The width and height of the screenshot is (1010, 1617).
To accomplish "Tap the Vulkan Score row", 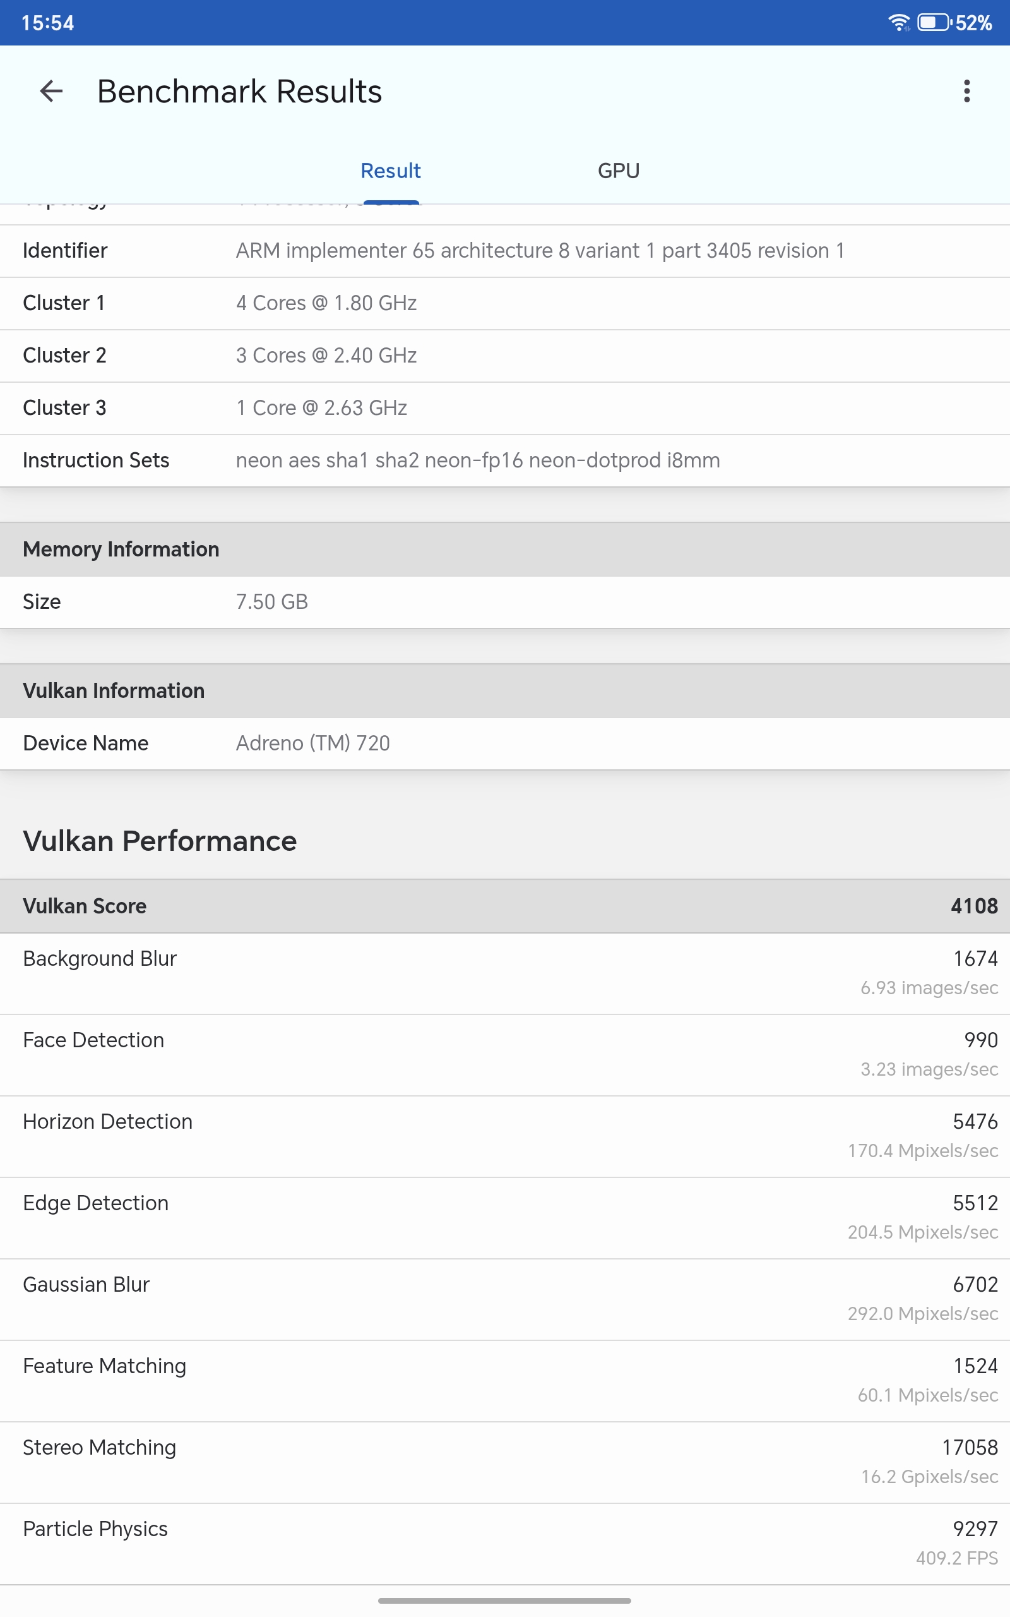I will point(505,906).
